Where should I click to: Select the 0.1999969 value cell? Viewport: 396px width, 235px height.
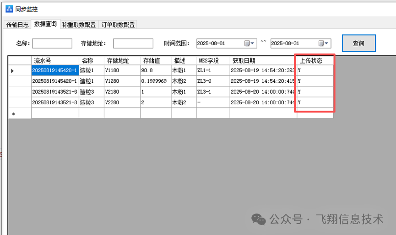[156, 81]
